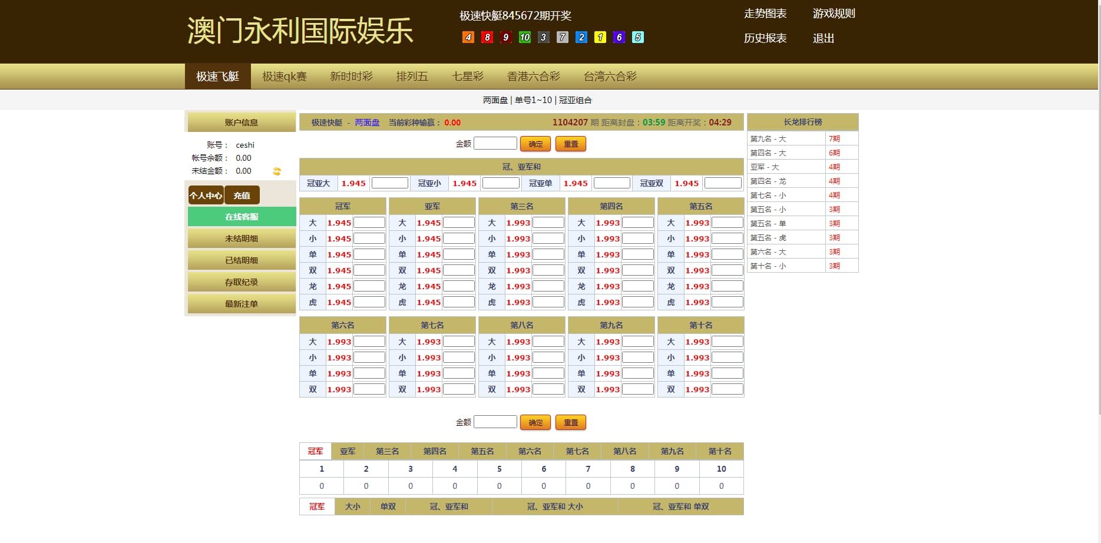This screenshot has width=1101, height=543.
Task: Open the 走势图表 link in header
Action: pos(765,14)
